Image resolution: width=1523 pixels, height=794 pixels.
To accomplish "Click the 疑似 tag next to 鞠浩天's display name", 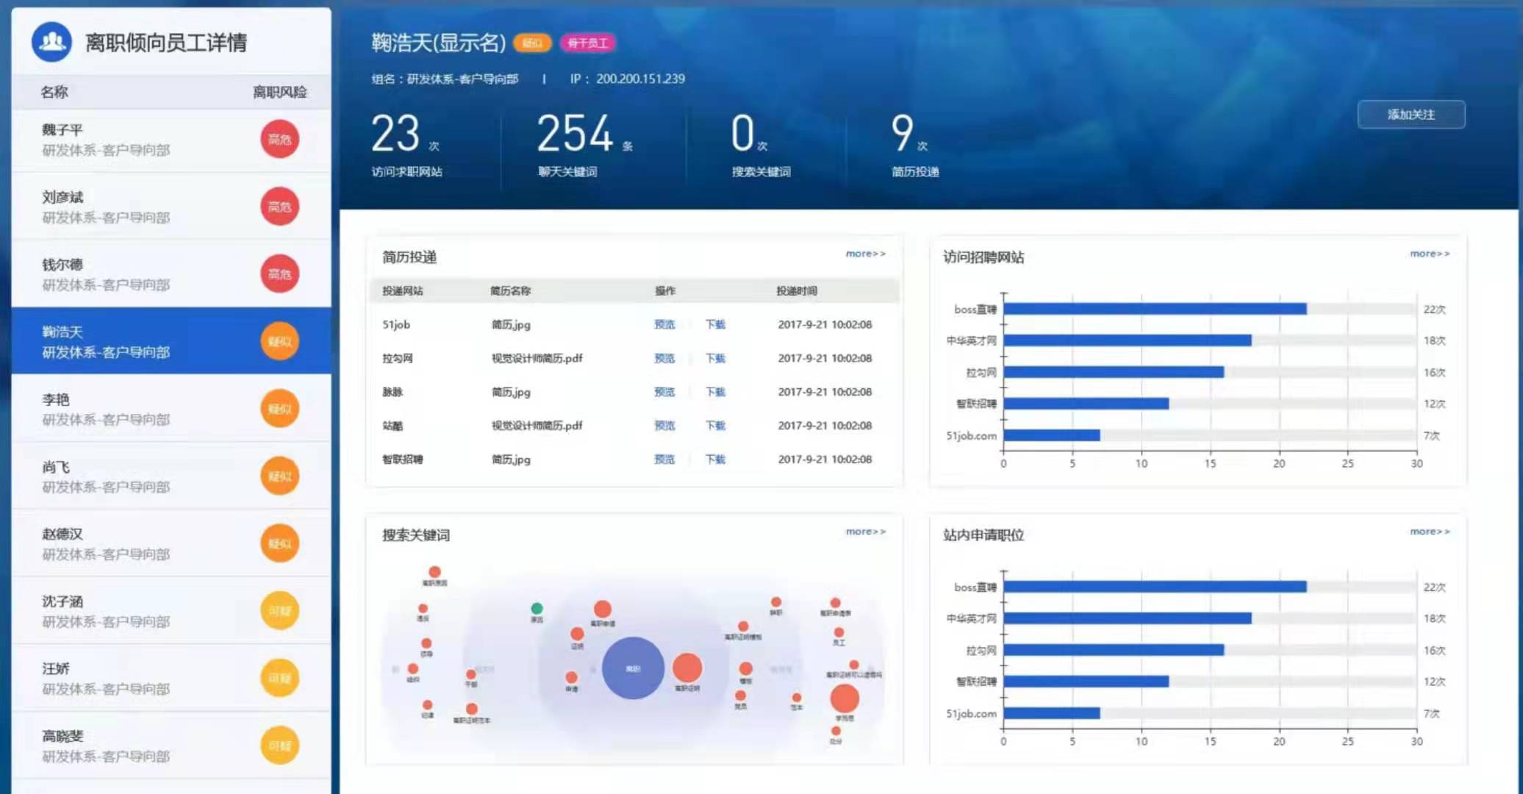I will pos(532,44).
